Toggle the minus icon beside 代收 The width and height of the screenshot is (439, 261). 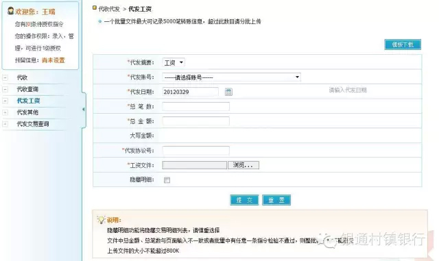5,77
